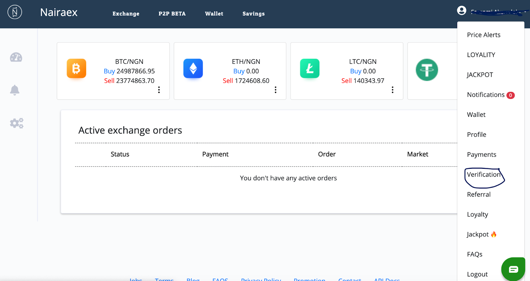530x281 pixels.
Task: Open BTC/NGN card three-dot options
Action: pyautogui.click(x=159, y=90)
